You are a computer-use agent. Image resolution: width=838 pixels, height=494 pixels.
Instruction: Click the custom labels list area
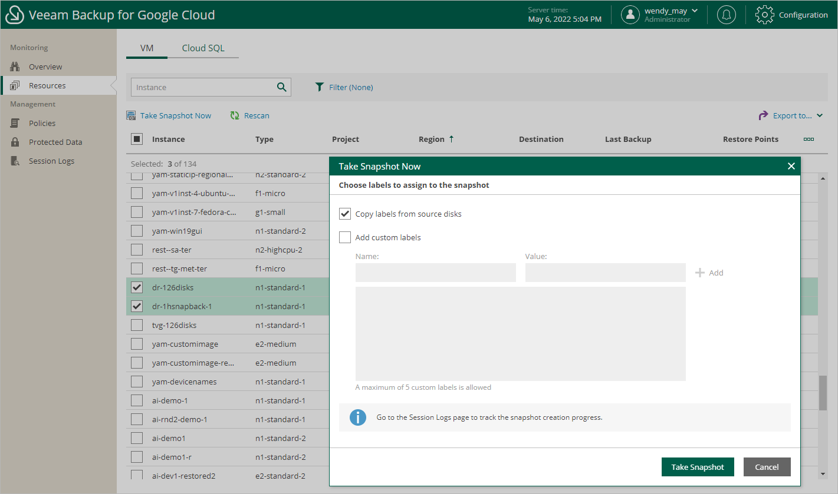(x=520, y=333)
